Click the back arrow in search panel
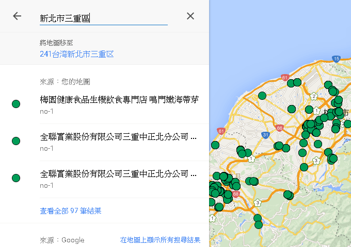Image resolution: width=351 pixels, height=247 pixels. (x=17, y=16)
